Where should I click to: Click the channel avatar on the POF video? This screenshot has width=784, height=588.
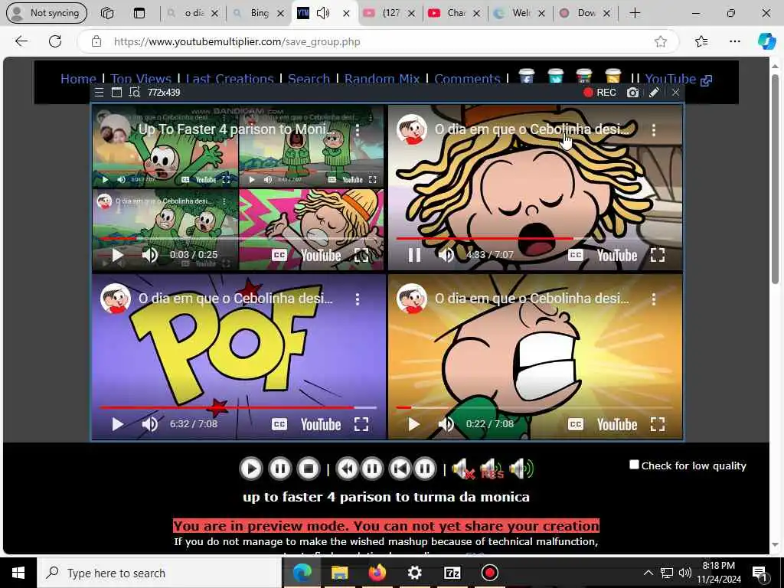(116, 299)
